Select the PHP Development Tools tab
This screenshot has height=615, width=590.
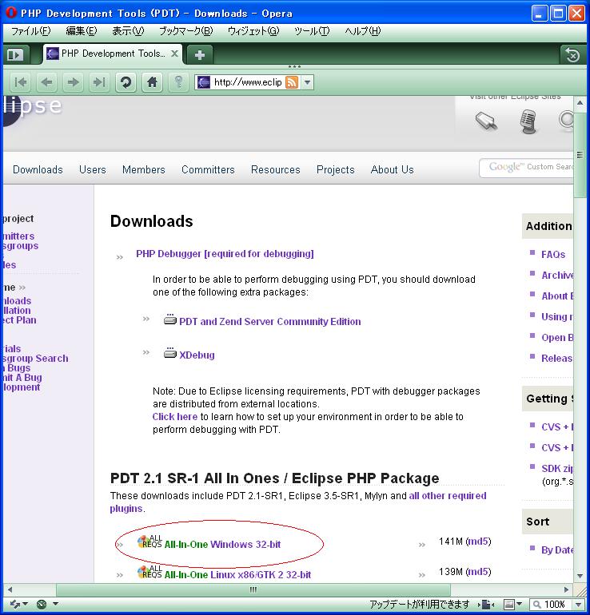[111, 54]
